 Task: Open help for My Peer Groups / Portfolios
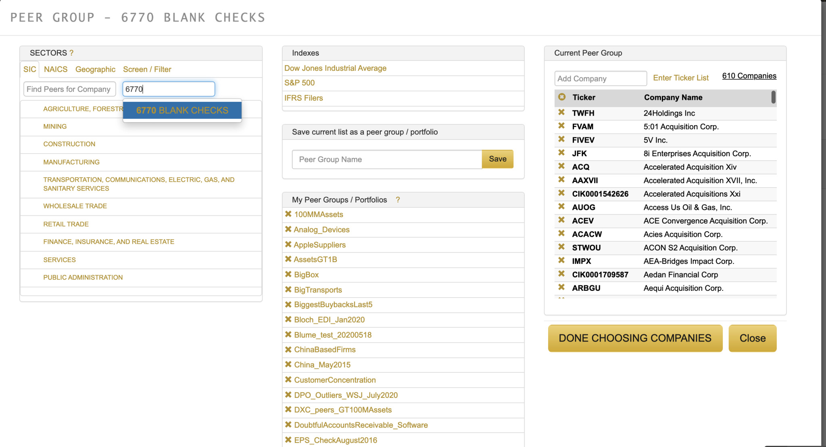tap(398, 200)
